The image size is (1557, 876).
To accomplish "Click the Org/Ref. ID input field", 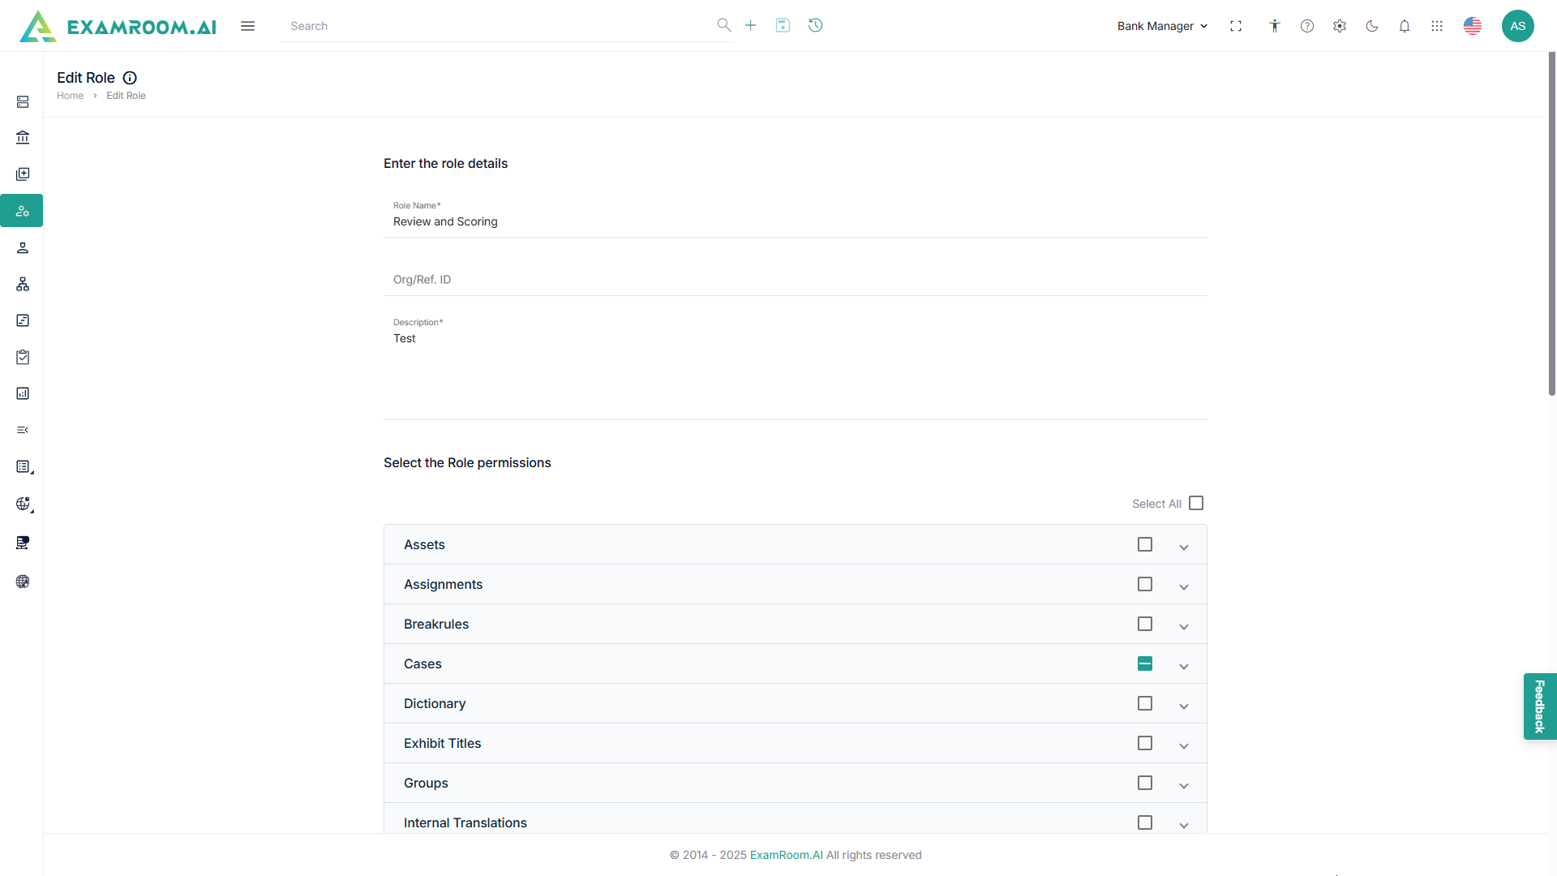I will tap(795, 279).
